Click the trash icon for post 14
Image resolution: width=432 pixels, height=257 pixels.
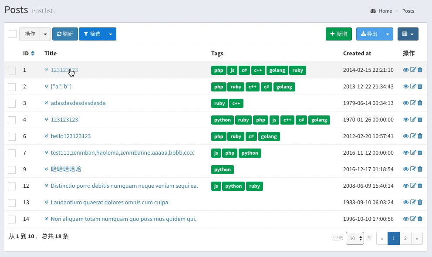coord(420,218)
